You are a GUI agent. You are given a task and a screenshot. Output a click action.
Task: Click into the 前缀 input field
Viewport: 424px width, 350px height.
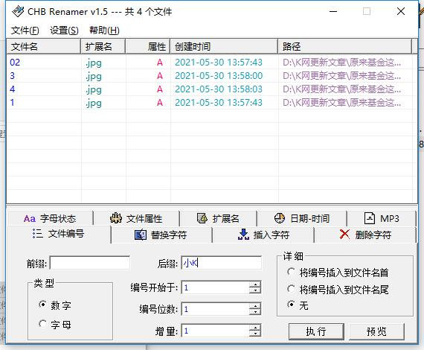click(x=90, y=263)
